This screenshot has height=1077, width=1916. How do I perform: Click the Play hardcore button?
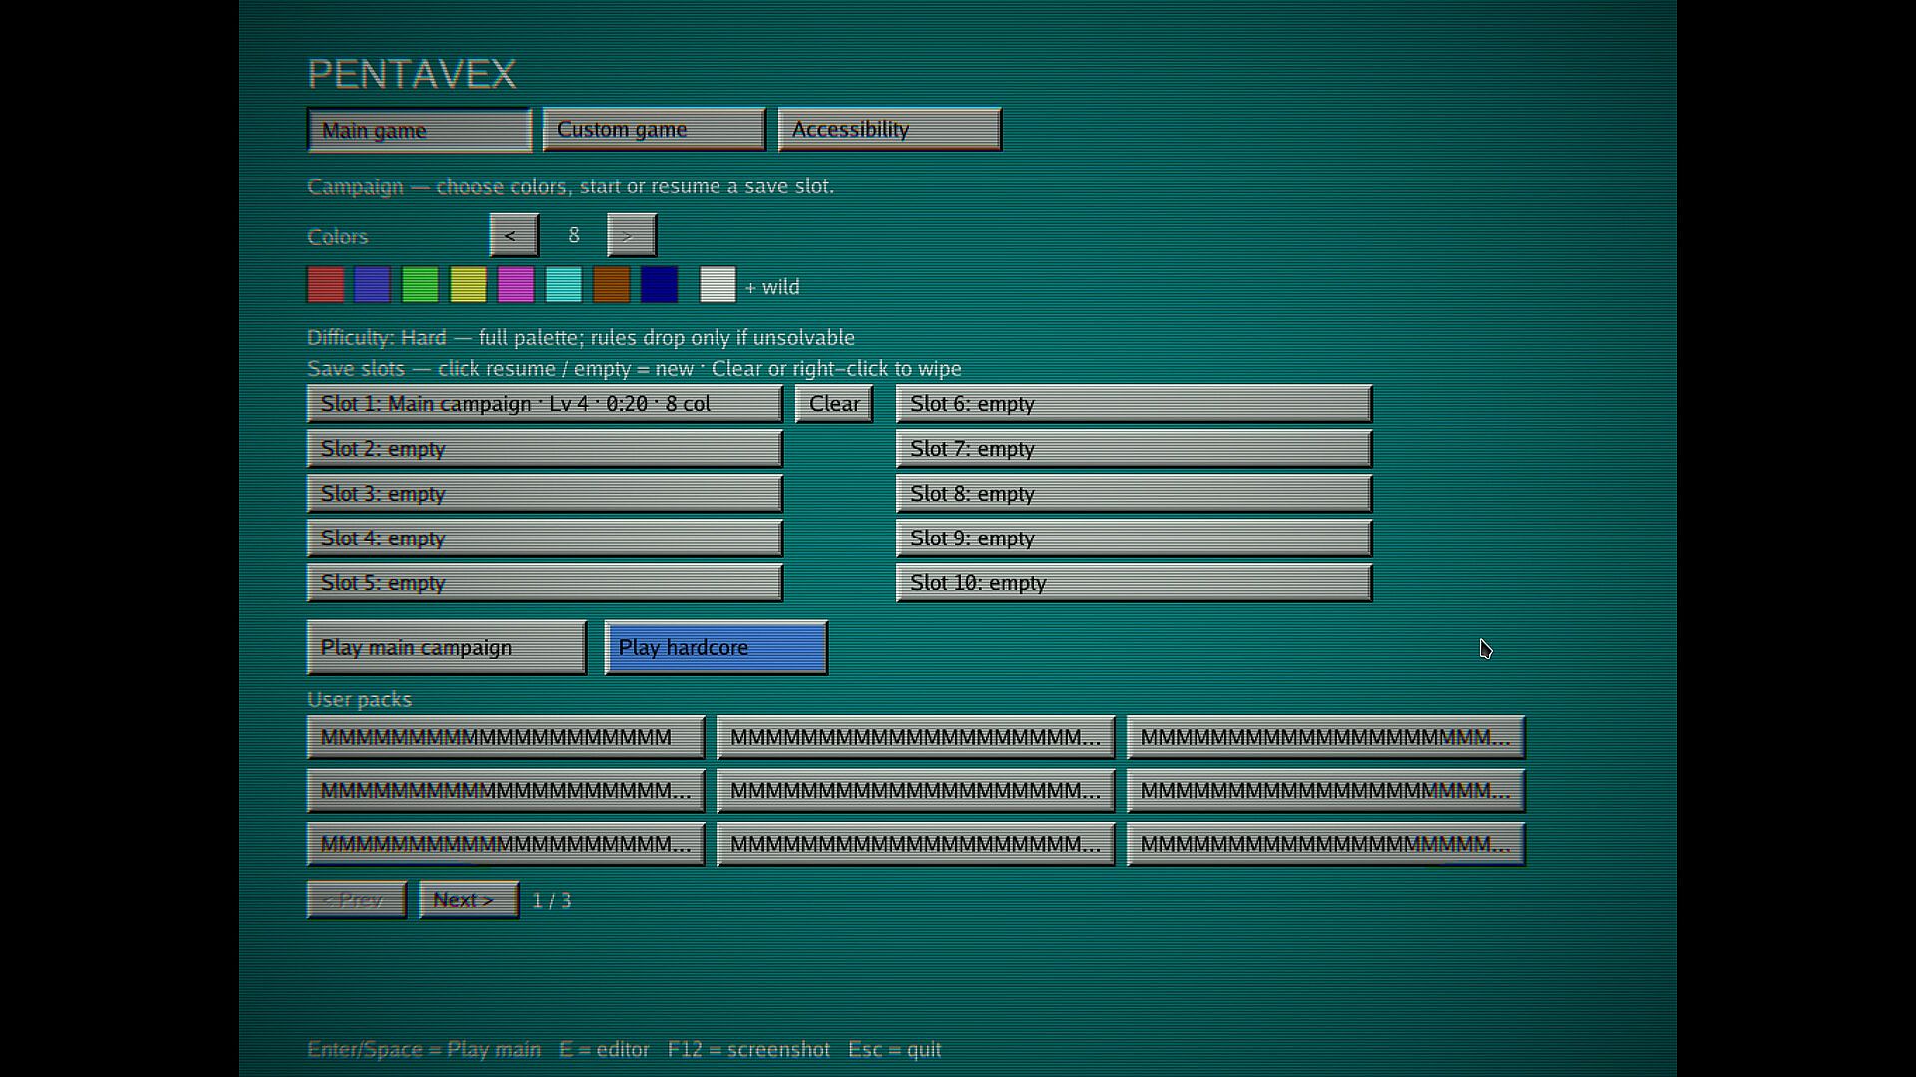click(716, 648)
